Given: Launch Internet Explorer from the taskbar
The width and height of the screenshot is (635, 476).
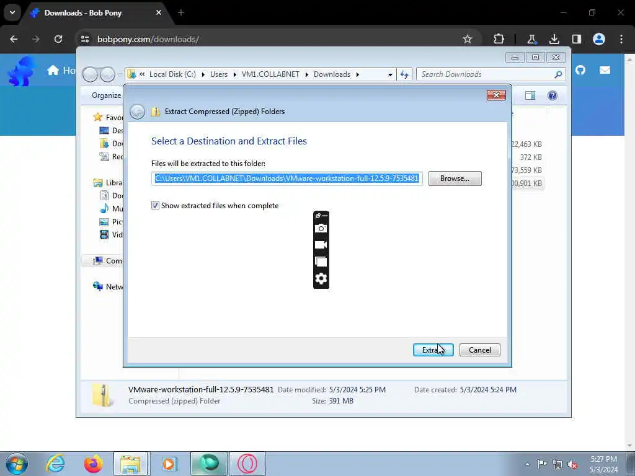Looking at the screenshot, I should pos(55,464).
